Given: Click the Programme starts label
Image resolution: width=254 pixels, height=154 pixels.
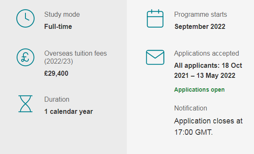Looking at the screenshot, I should [201, 15].
